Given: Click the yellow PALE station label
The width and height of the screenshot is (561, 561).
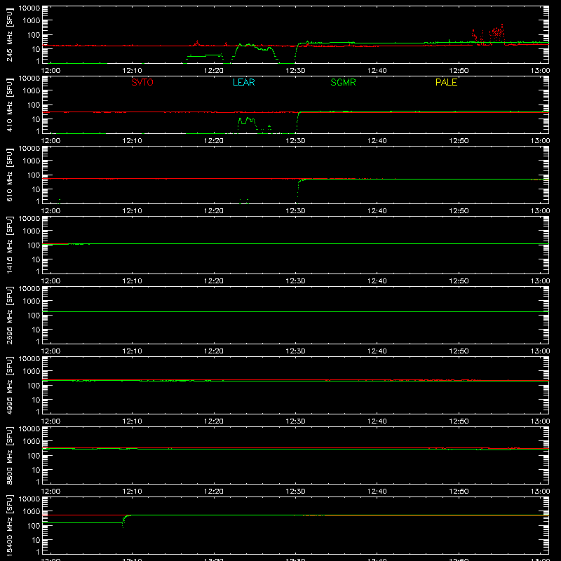Looking at the screenshot, I should (x=446, y=82).
